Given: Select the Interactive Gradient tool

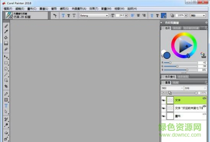Looking at the screenshot, I should [6, 43].
